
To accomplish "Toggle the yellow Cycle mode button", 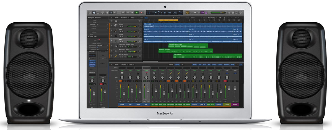I will 188,13.
